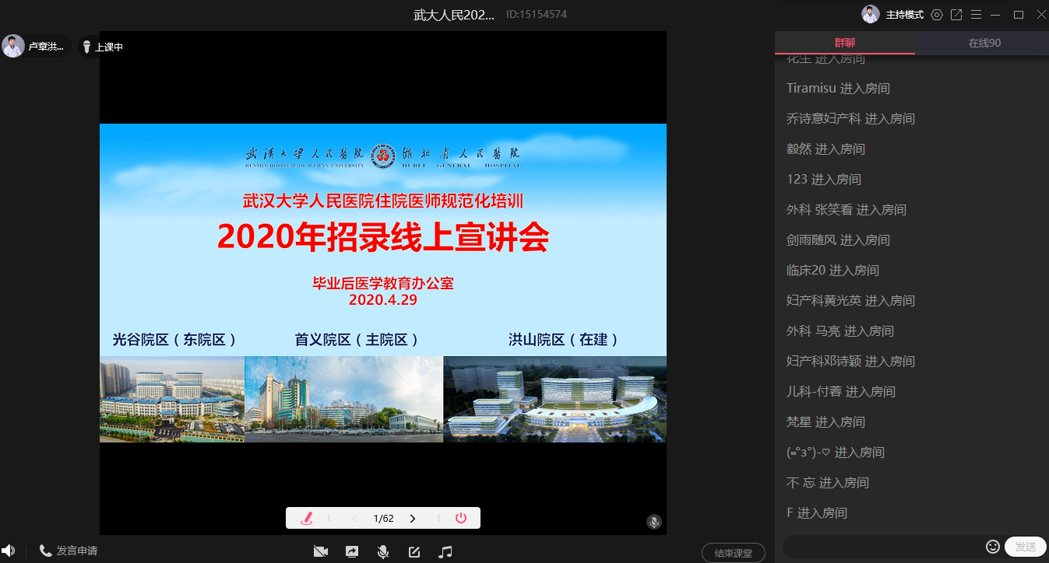1049x563 pixels.
Task: Click the 发送 send button
Action: tap(1026, 547)
